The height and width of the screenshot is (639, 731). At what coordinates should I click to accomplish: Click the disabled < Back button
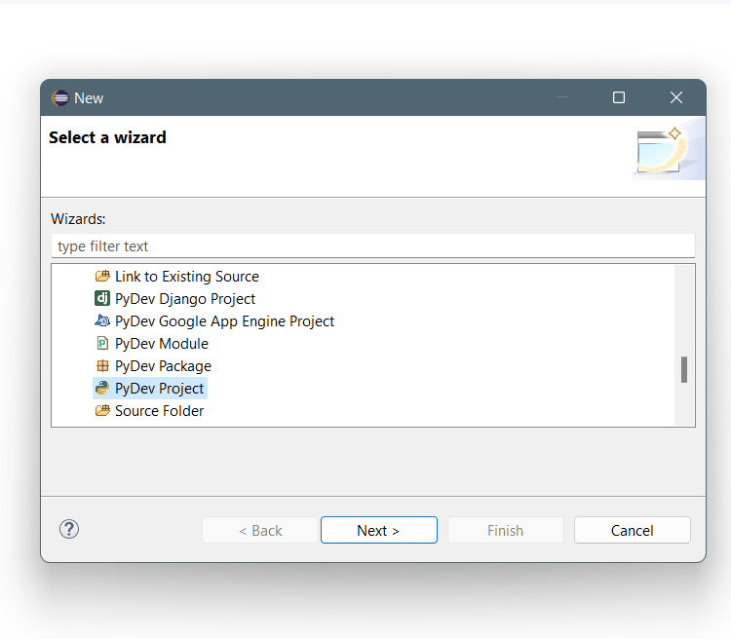(260, 530)
